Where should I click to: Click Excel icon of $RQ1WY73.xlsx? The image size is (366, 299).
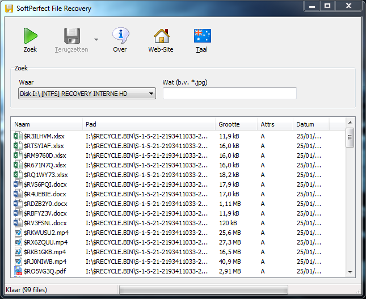(x=18, y=175)
